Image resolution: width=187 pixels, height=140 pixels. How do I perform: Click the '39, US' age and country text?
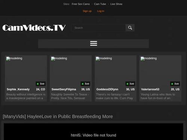(x=86, y=89)
